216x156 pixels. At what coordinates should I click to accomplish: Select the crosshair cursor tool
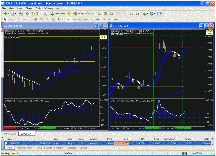pyautogui.click(x=11, y=19)
